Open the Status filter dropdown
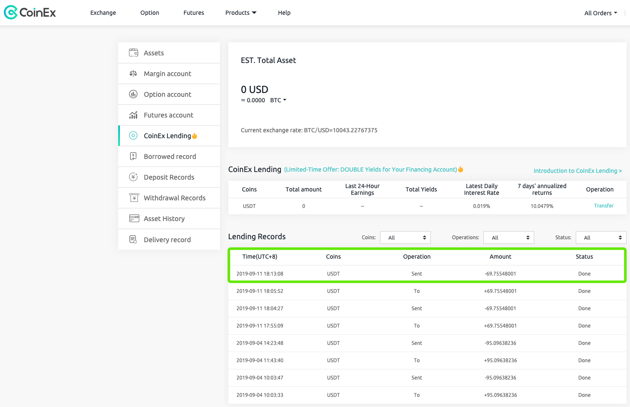 tap(601, 238)
